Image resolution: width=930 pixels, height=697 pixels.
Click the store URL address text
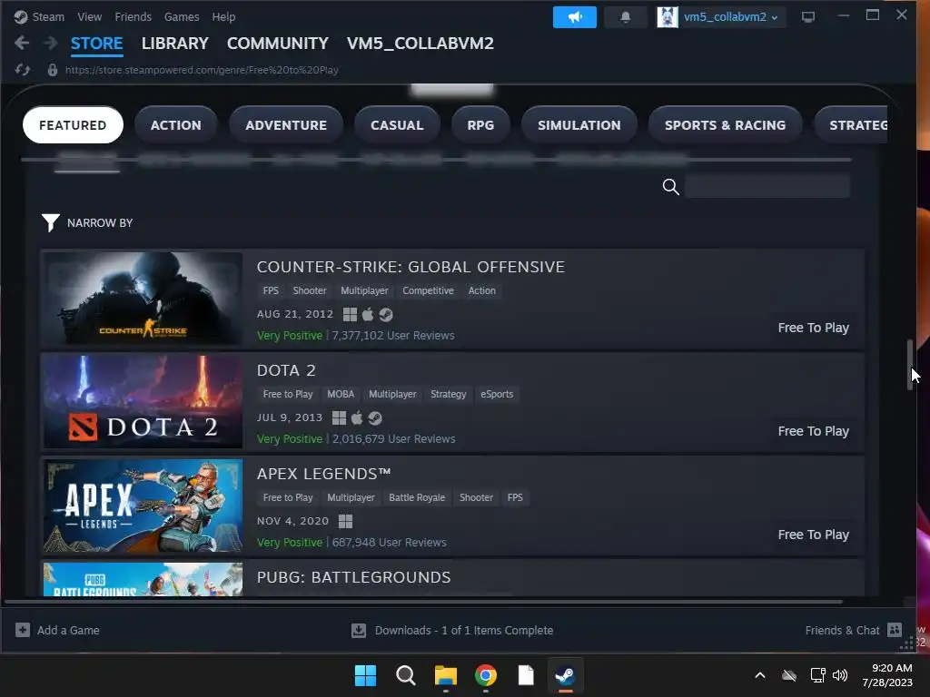202,70
